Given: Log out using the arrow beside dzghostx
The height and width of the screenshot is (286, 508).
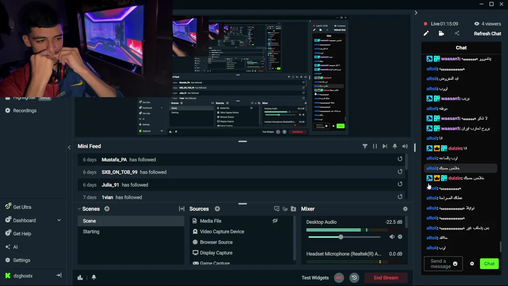Looking at the screenshot, I should (59, 275).
